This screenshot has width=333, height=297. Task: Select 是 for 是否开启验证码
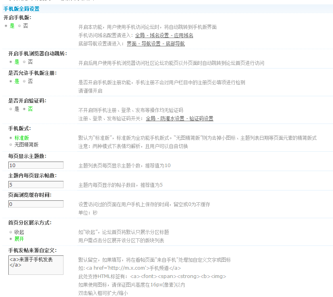coord(11,109)
